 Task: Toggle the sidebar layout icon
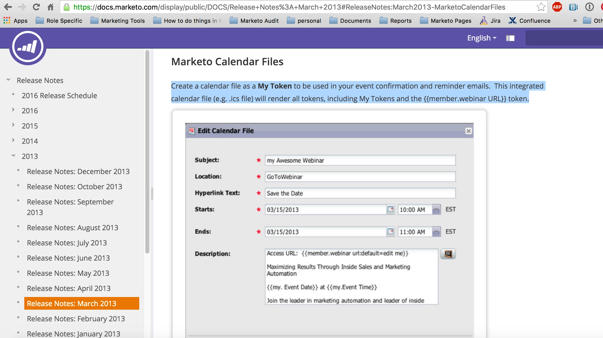tap(510, 38)
